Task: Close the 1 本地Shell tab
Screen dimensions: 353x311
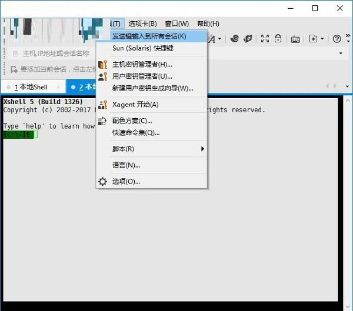Action: pos(58,87)
